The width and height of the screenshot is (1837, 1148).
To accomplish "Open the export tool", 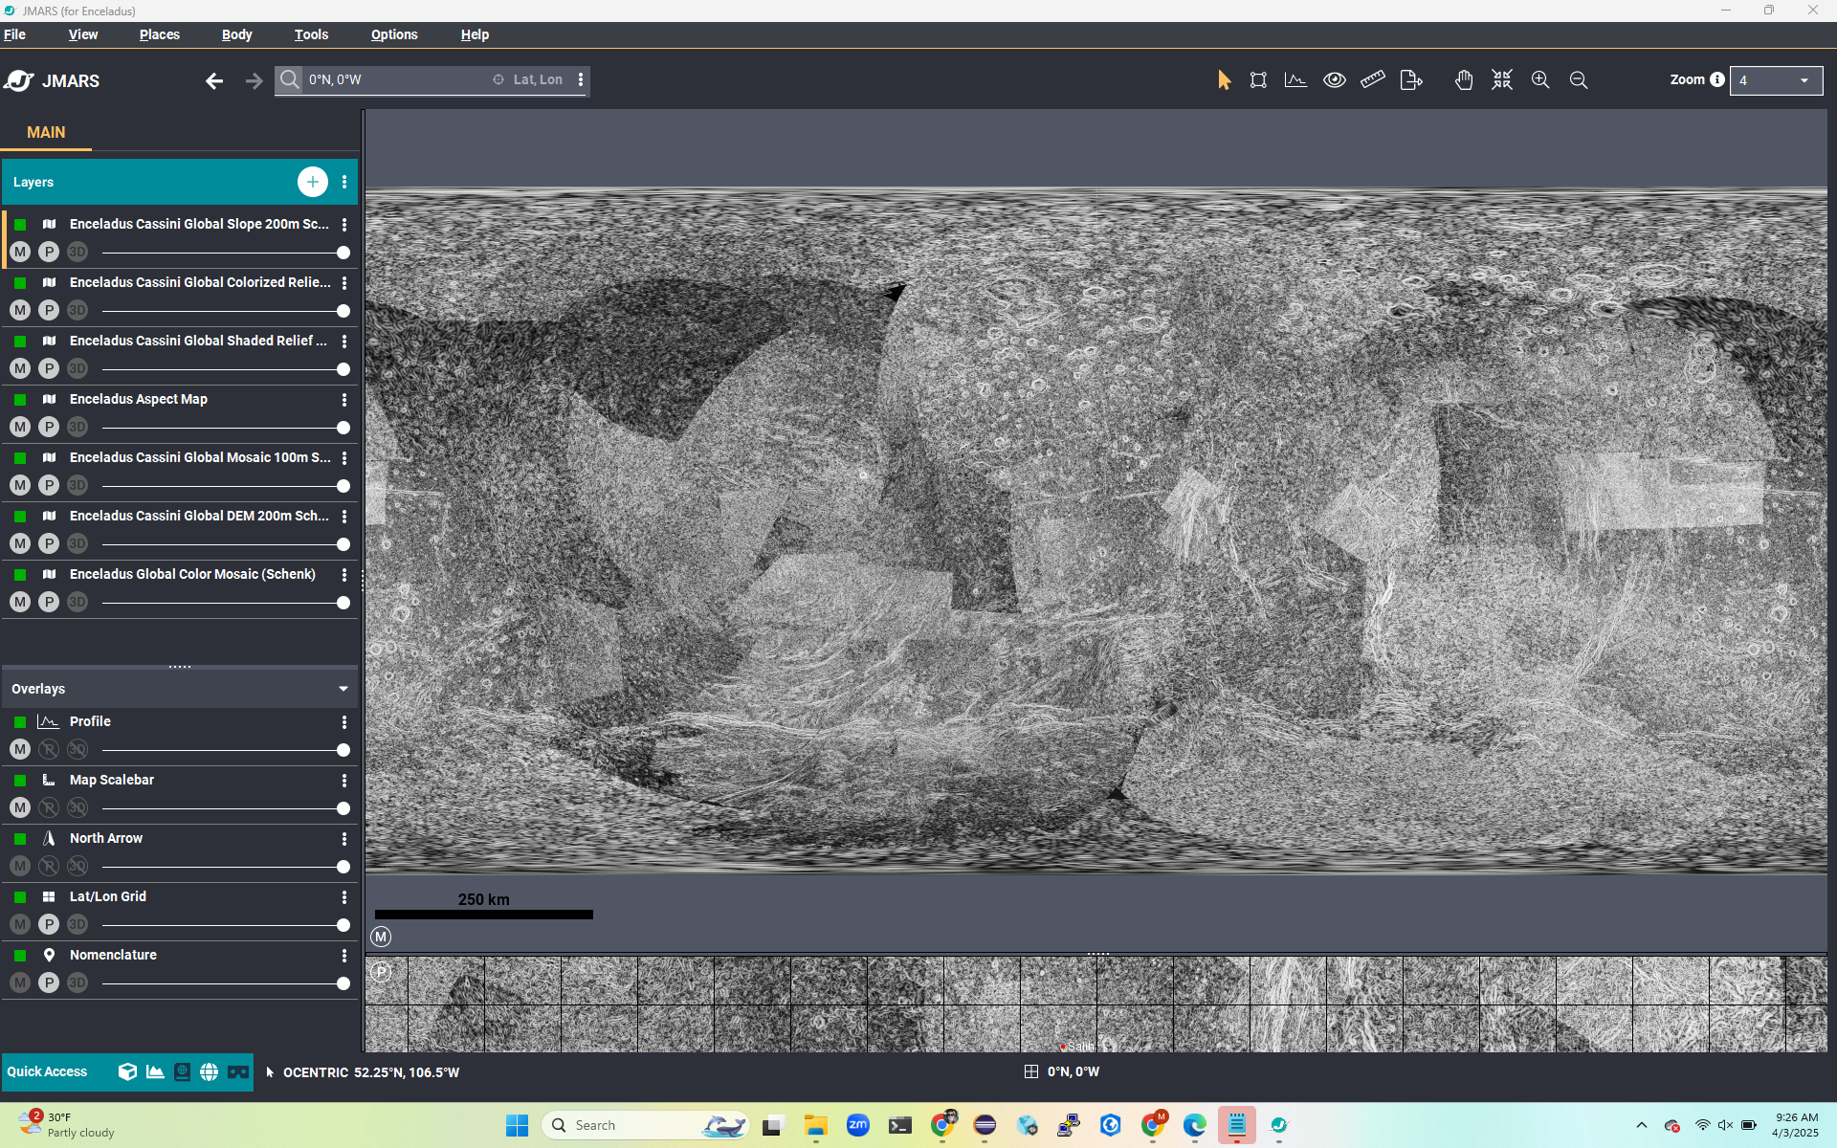I will tap(1411, 80).
